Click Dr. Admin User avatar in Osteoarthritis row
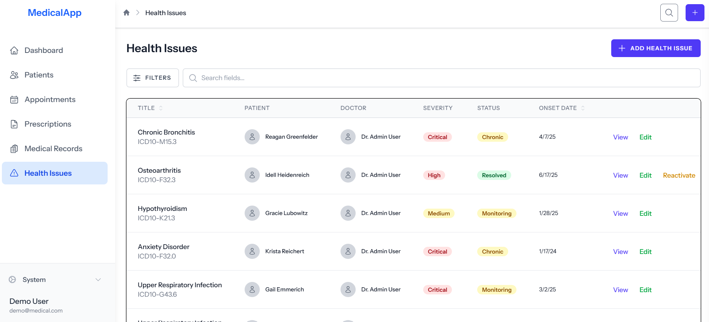The width and height of the screenshot is (709, 322). point(348,175)
